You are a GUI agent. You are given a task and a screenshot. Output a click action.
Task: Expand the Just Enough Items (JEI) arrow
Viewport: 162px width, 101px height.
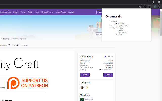[111, 26]
